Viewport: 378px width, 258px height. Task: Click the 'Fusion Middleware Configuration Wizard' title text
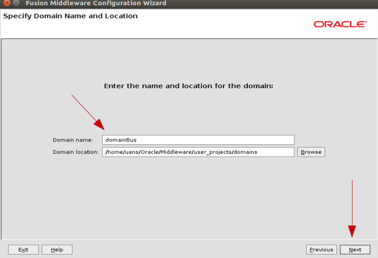96,3
